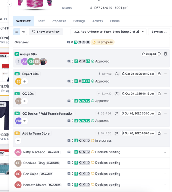This screenshot has width=172, height=192.
Task: Open the Workflow tab
Action: tap(23, 21)
